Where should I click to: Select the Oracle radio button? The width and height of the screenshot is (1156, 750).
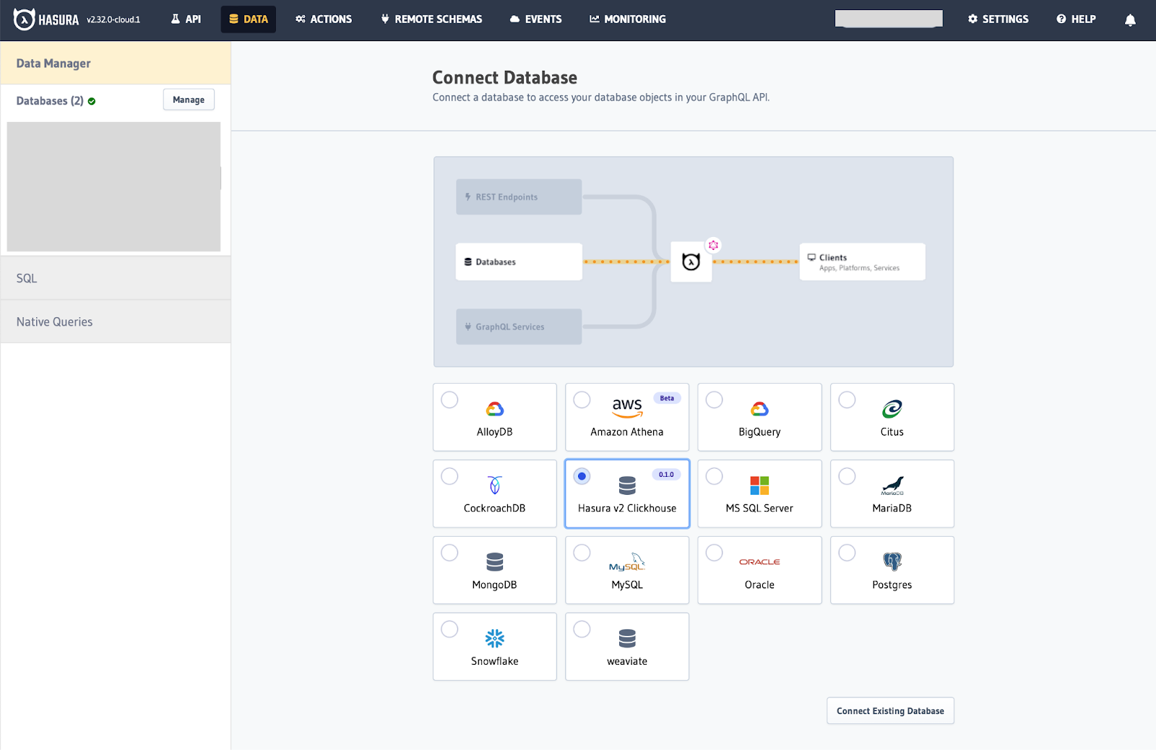tap(714, 553)
